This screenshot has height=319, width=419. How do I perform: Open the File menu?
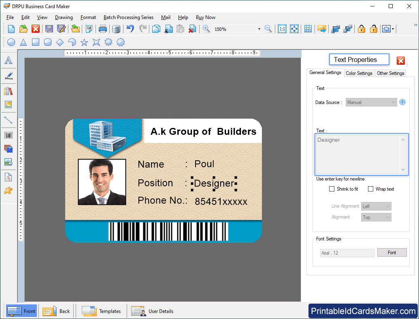point(10,17)
